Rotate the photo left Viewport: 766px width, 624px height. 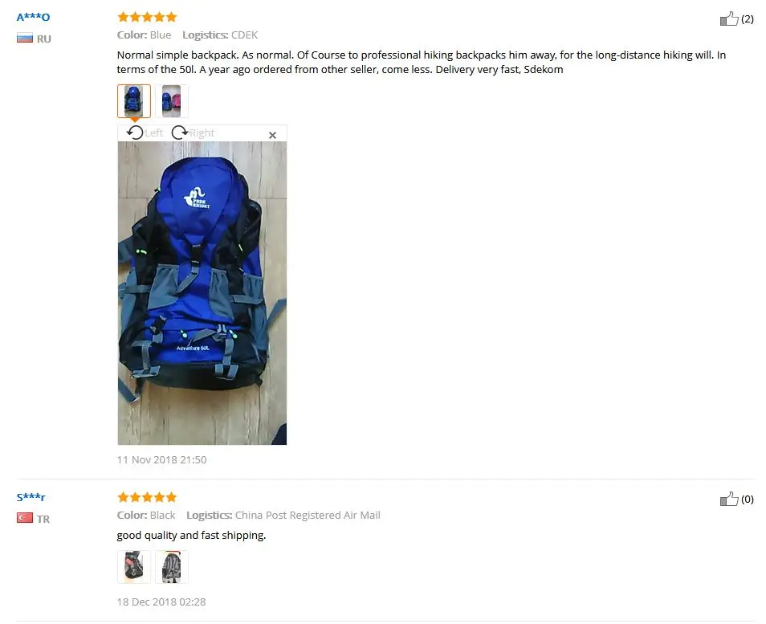coord(136,133)
